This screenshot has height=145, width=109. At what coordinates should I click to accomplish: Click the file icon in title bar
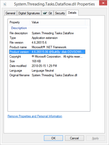(5, 4)
